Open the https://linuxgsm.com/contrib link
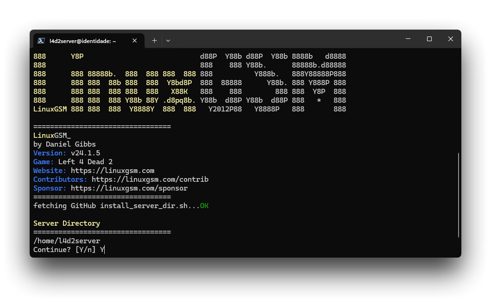Viewport: 491px width, 302px height. click(150, 179)
